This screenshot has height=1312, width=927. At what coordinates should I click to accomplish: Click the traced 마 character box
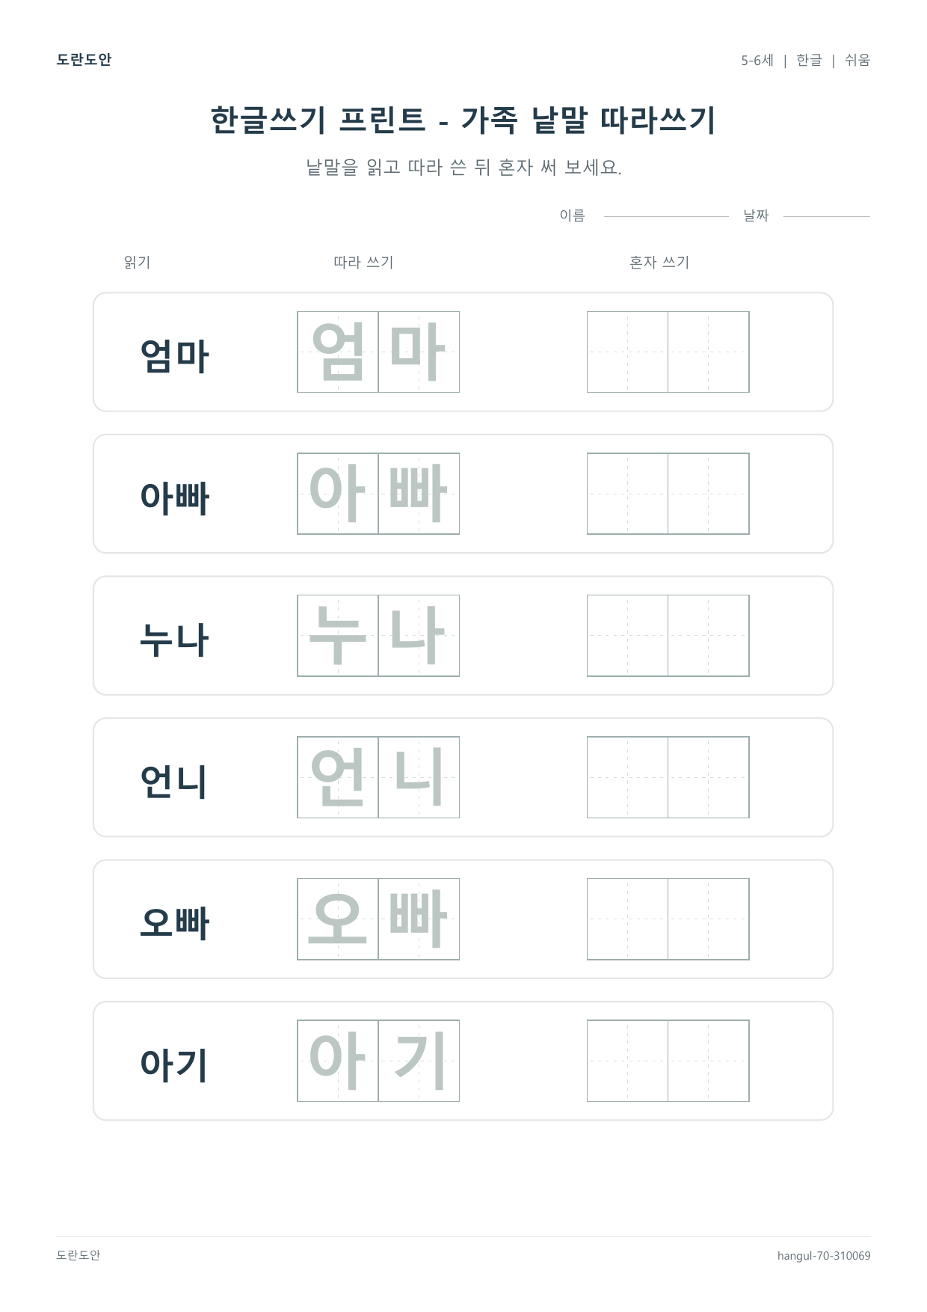[419, 352]
